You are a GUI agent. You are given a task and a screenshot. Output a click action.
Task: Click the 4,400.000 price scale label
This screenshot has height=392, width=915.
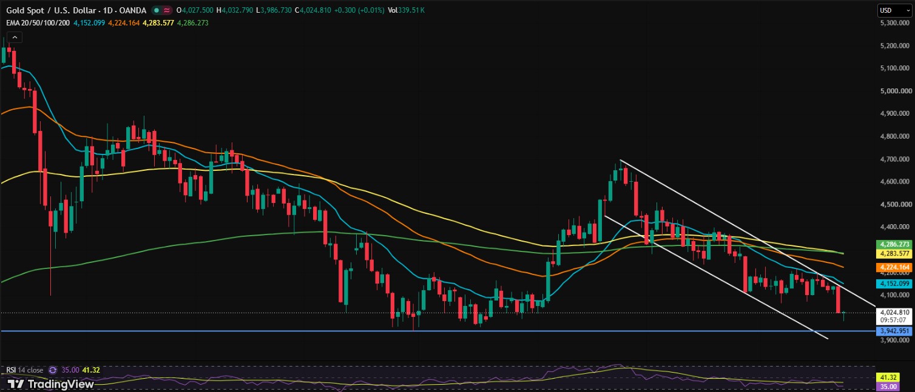click(894, 227)
